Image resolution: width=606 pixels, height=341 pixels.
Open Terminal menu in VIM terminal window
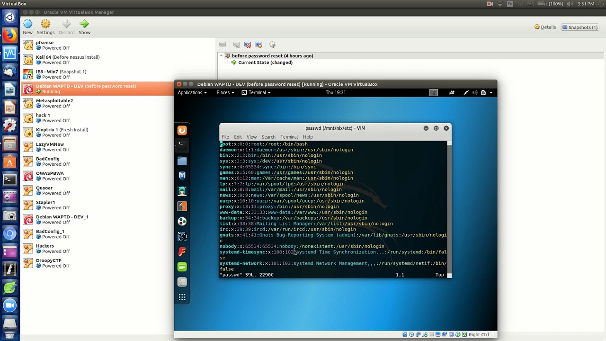[289, 137]
